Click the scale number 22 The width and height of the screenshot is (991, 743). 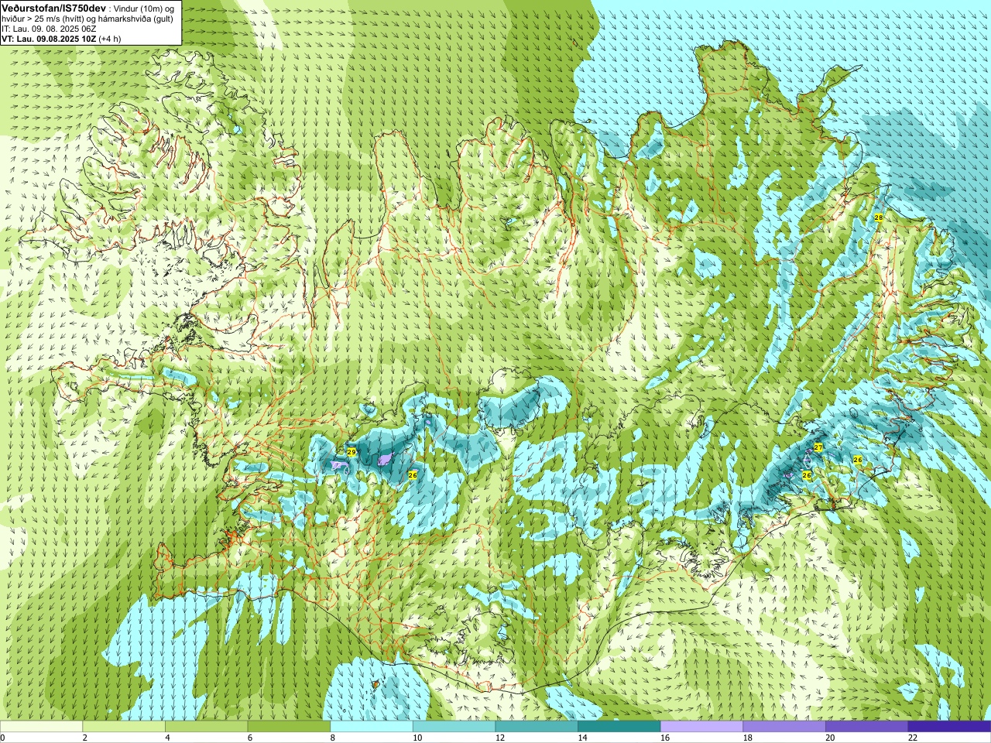913,738
